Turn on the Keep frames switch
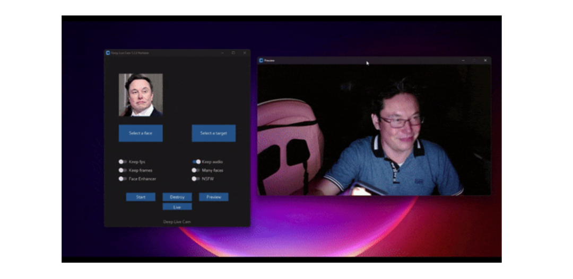Viewport: 573px width, 279px height. pyautogui.click(x=123, y=170)
